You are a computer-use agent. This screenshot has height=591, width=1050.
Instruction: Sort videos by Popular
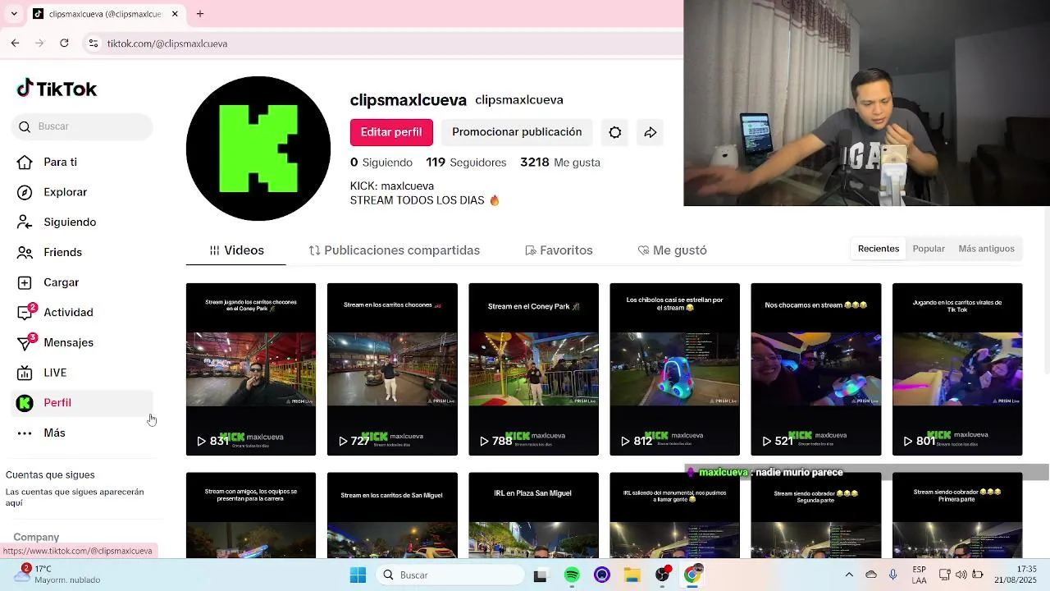[929, 249]
